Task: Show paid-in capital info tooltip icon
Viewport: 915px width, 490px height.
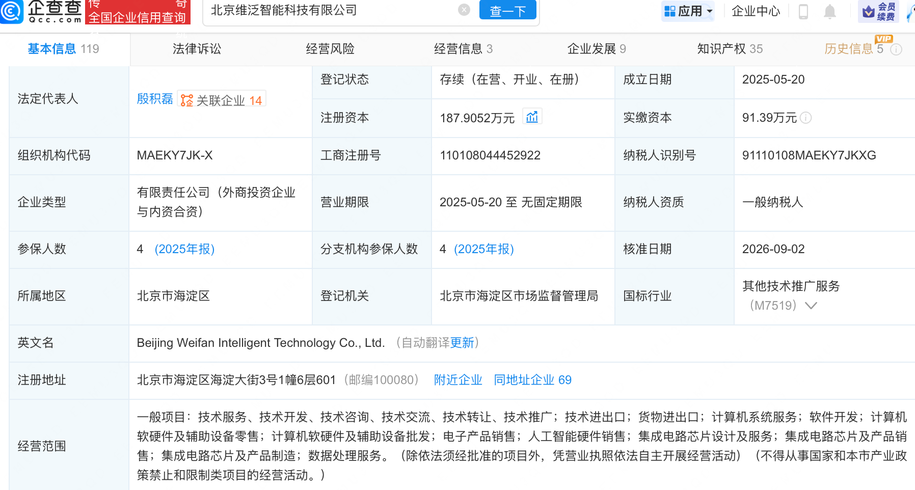Action: click(805, 118)
